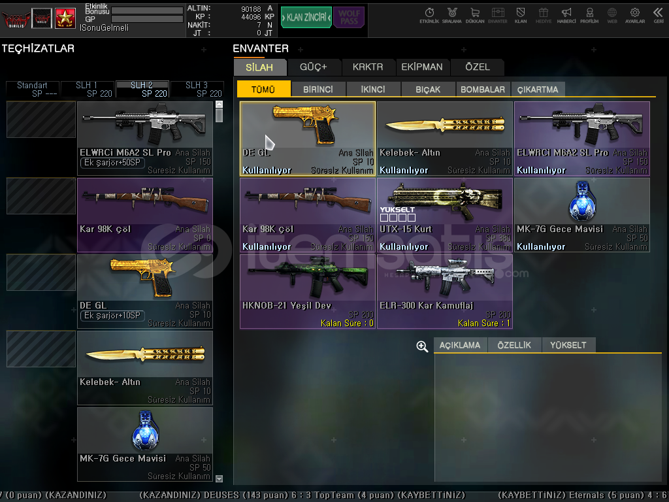Image resolution: width=669 pixels, height=502 pixels.
Task: Select ELR-300 Kar Kamuflaj in inventory
Action: [x=445, y=292]
